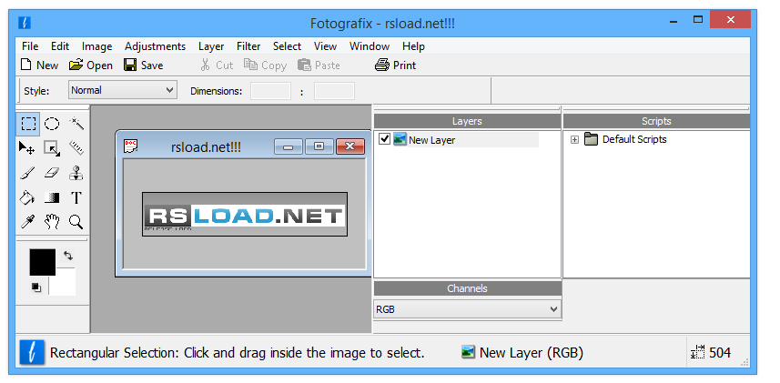
Task: Pick the Eyedropper tool
Action: pos(28,222)
